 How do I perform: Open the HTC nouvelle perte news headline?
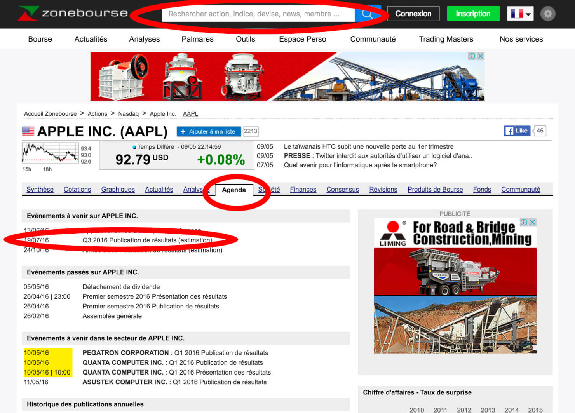(369, 146)
